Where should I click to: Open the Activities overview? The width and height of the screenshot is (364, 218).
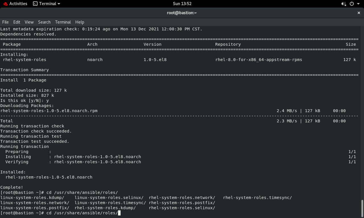click(18, 4)
